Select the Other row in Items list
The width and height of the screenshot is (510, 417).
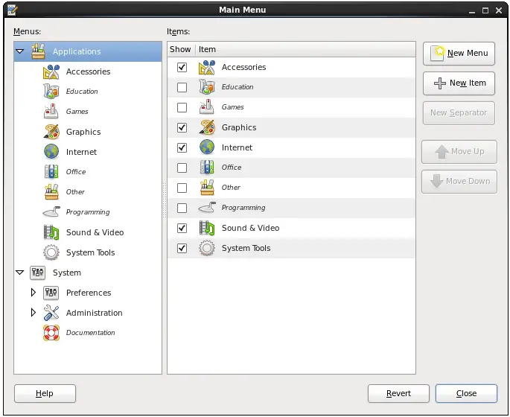click(x=231, y=188)
